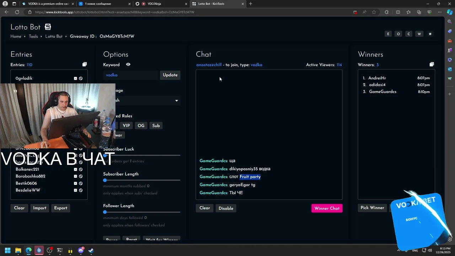Switch the theme with the sun icon
Viewport: 455px width, 256px height.
click(430, 34)
